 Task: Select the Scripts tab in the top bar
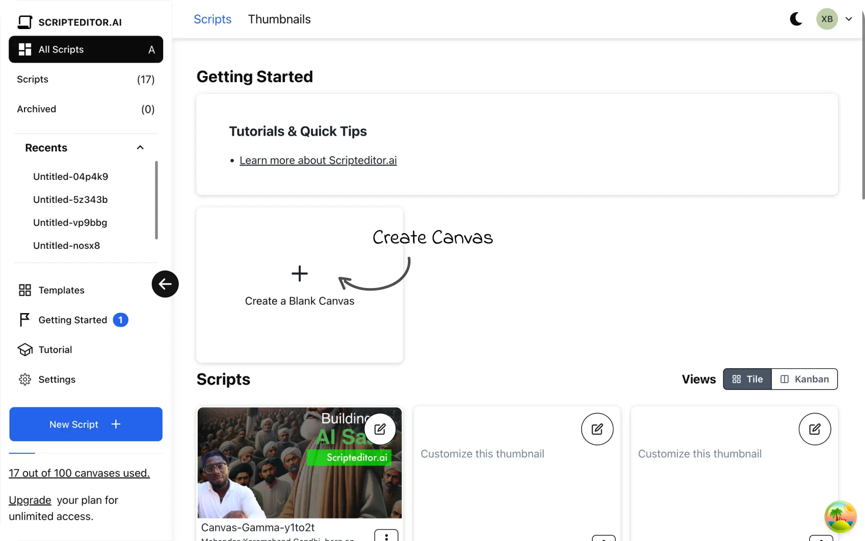point(213,19)
